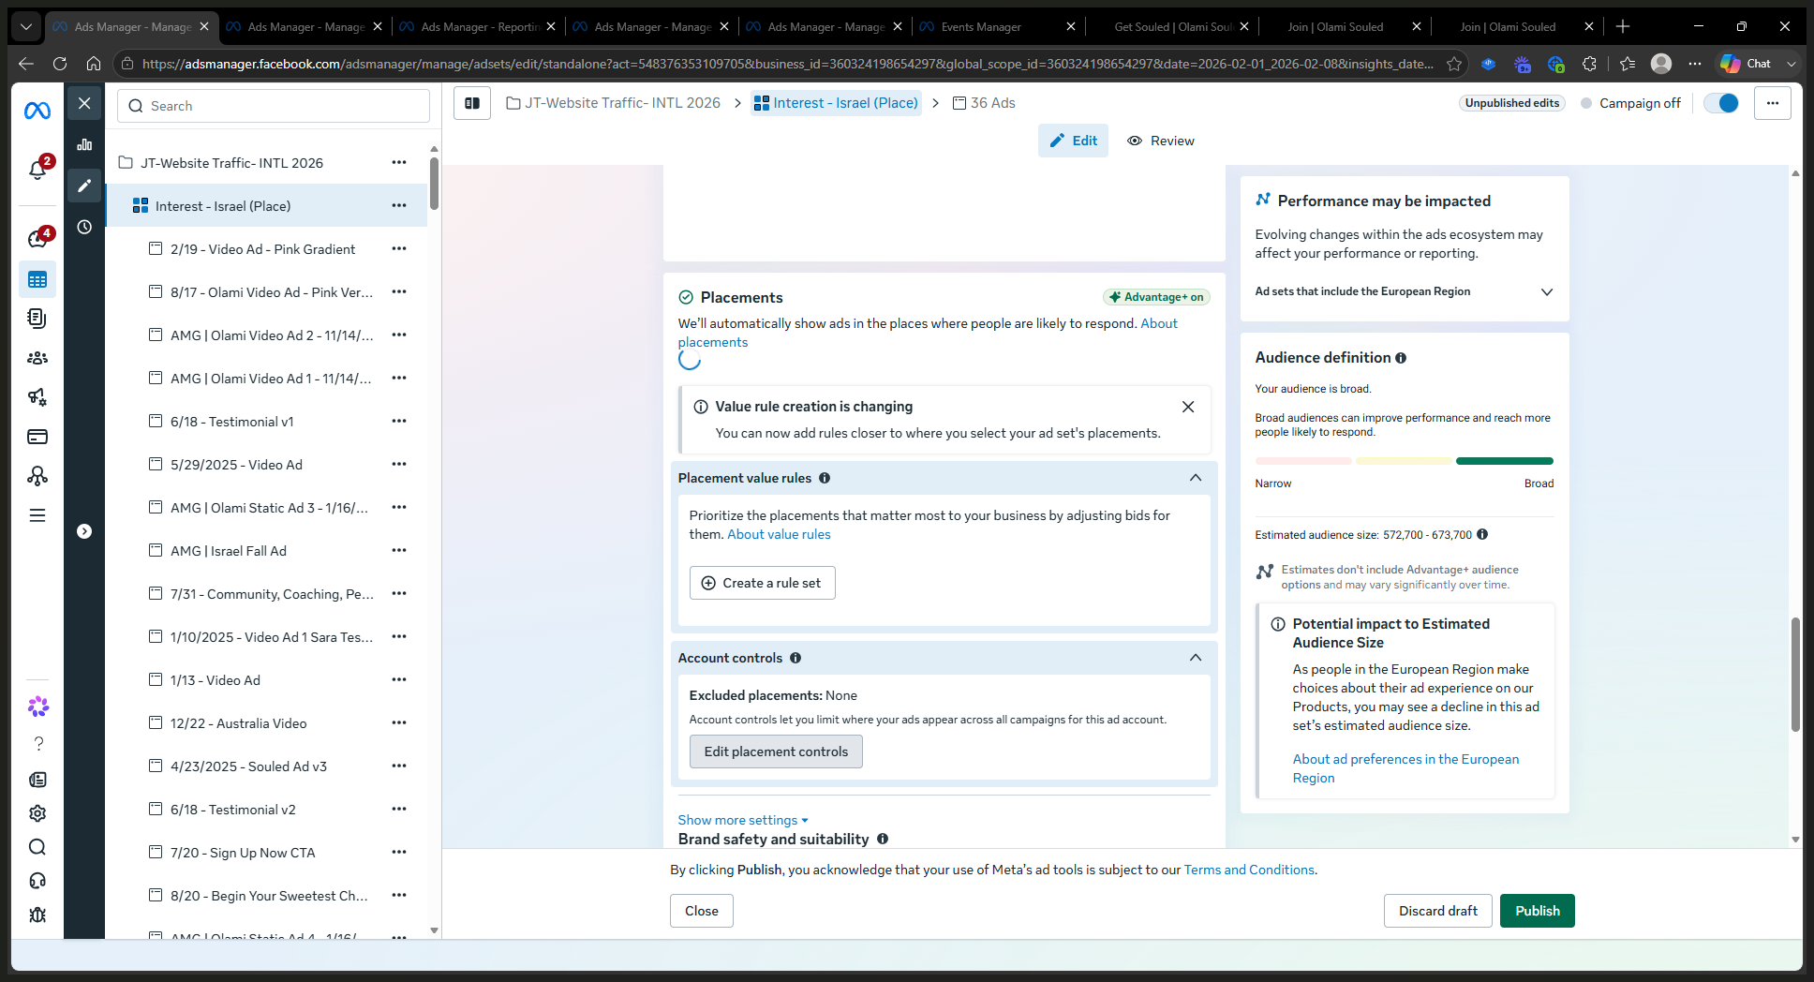Screen dimensions: 1814x982
Task: Focus the Search input field
Action: click(x=274, y=106)
